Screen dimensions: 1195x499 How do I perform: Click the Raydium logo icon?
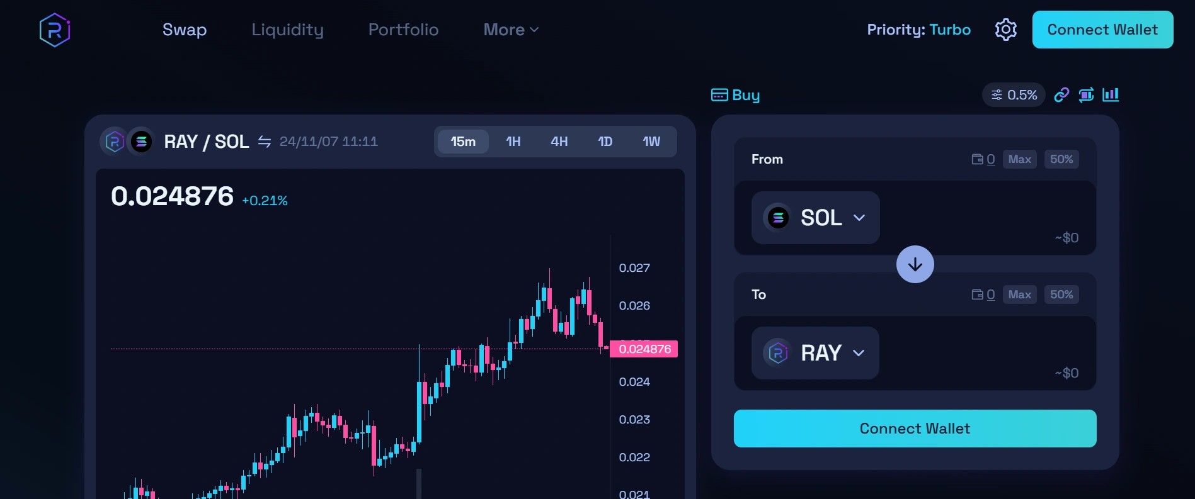pyautogui.click(x=55, y=30)
